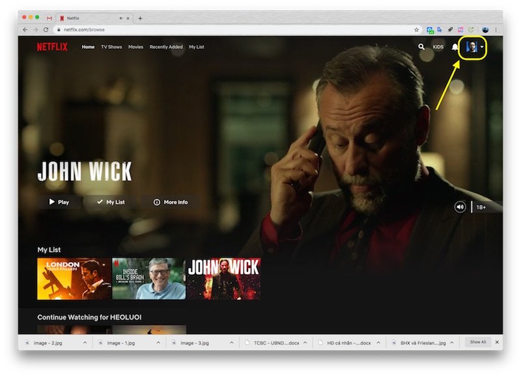521x376 pixels.
Task: Open downloaded image - 3.jpg file
Action: click(195, 343)
